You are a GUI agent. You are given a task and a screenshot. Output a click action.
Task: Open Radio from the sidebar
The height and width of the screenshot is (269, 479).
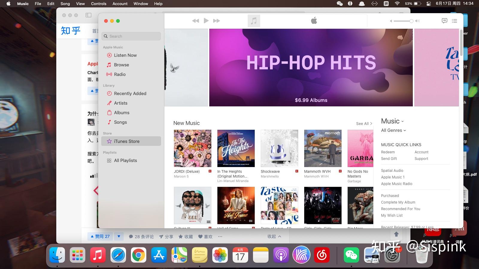(119, 74)
